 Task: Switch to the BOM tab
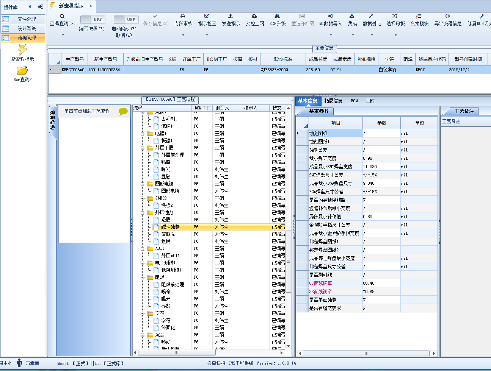(354, 101)
